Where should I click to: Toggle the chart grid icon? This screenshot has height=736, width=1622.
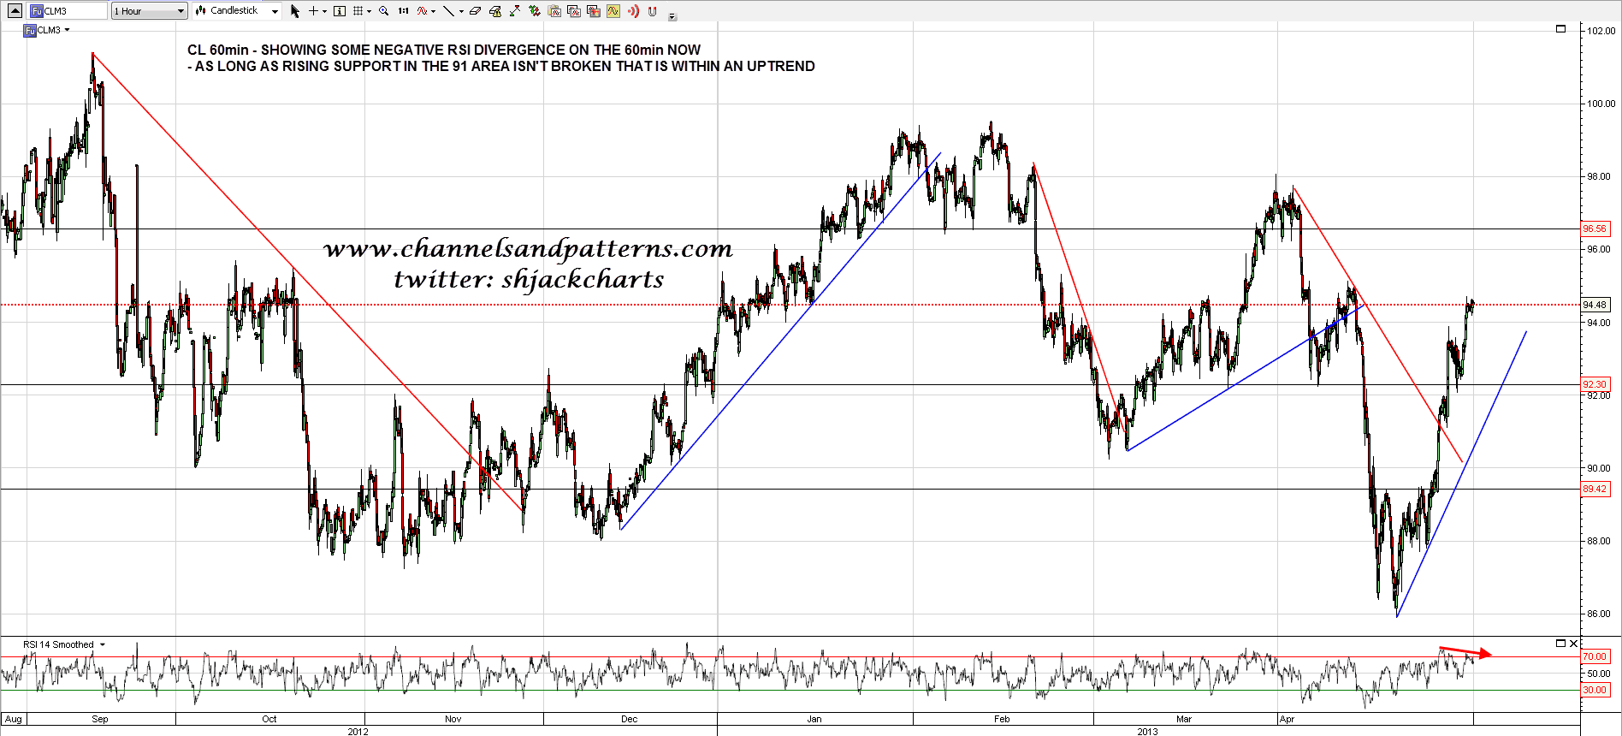point(358,11)
